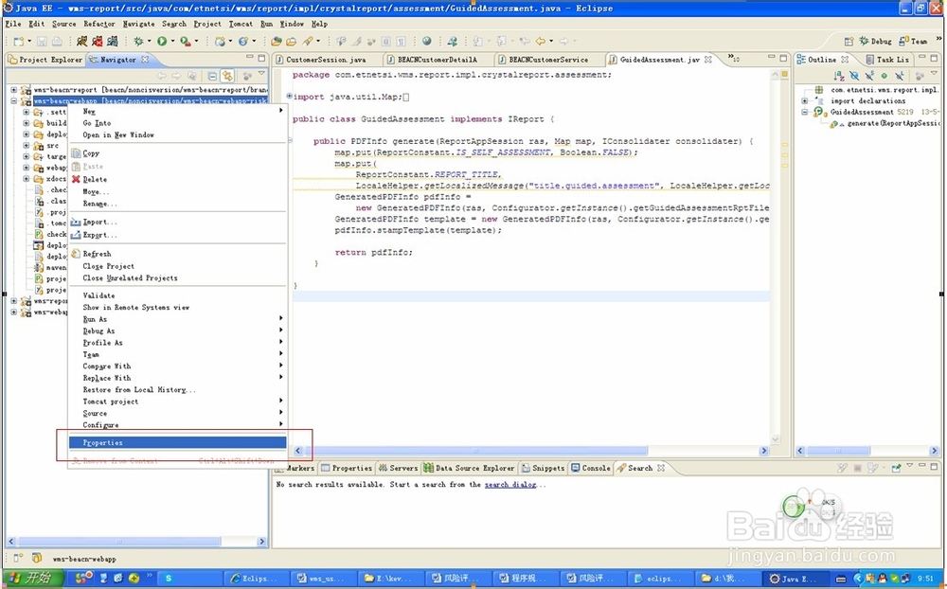Click the Open Perspective icon

click(x=849, y=41)
